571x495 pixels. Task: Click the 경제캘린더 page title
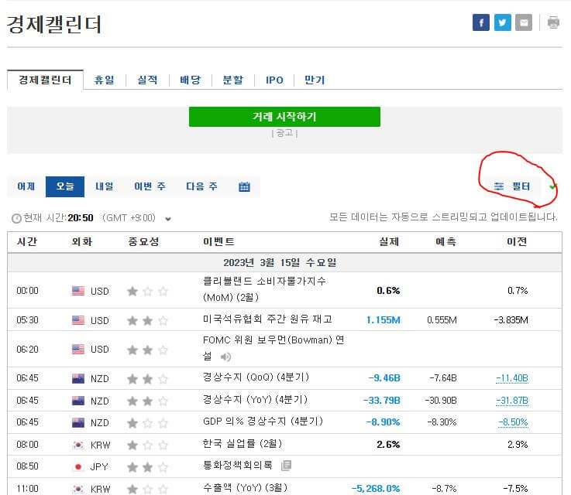point(54,24)
